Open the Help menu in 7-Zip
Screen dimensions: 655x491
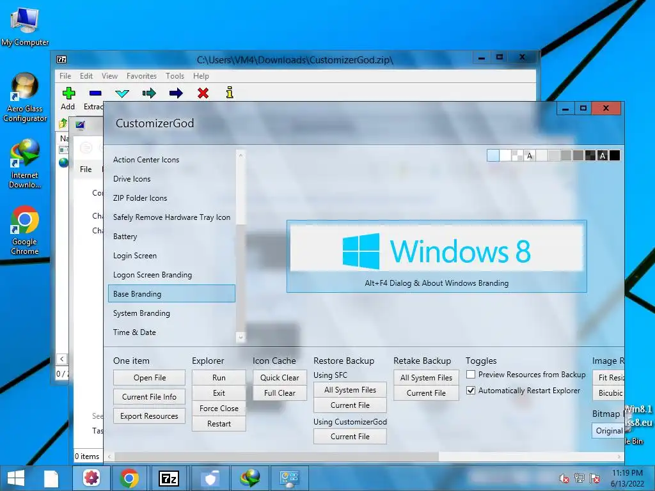point(201,76)
